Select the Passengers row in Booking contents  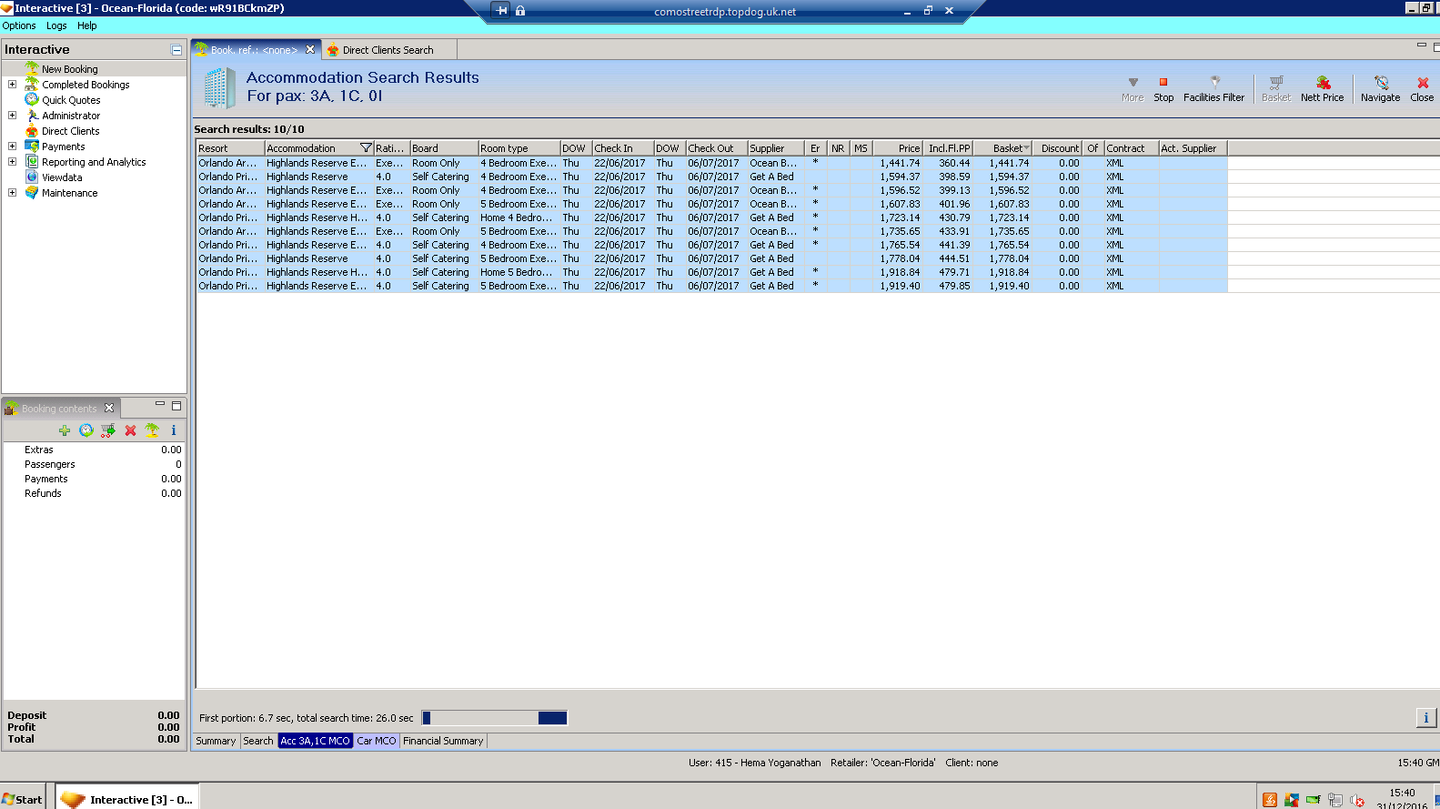[x=94, y=464]
